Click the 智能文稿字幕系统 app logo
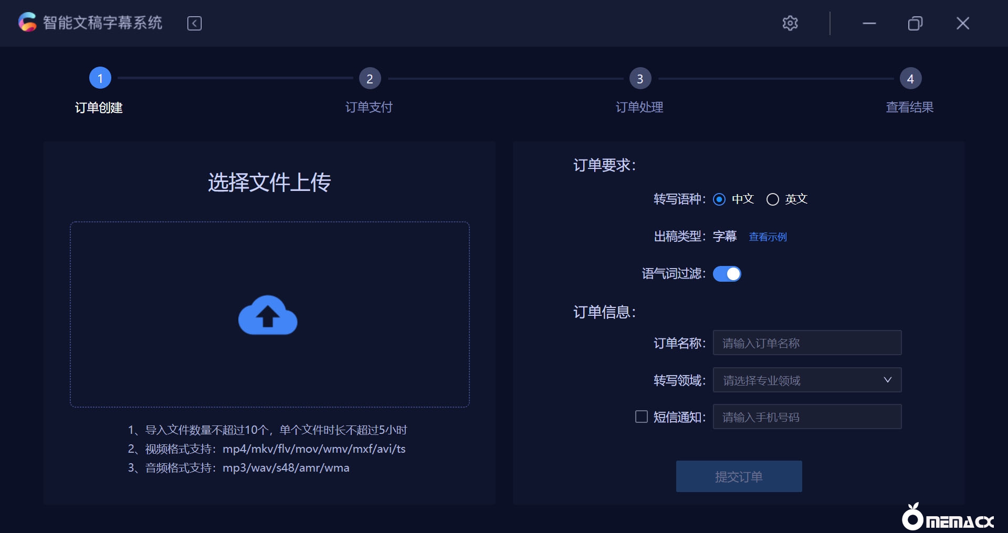 coord(27,23)
